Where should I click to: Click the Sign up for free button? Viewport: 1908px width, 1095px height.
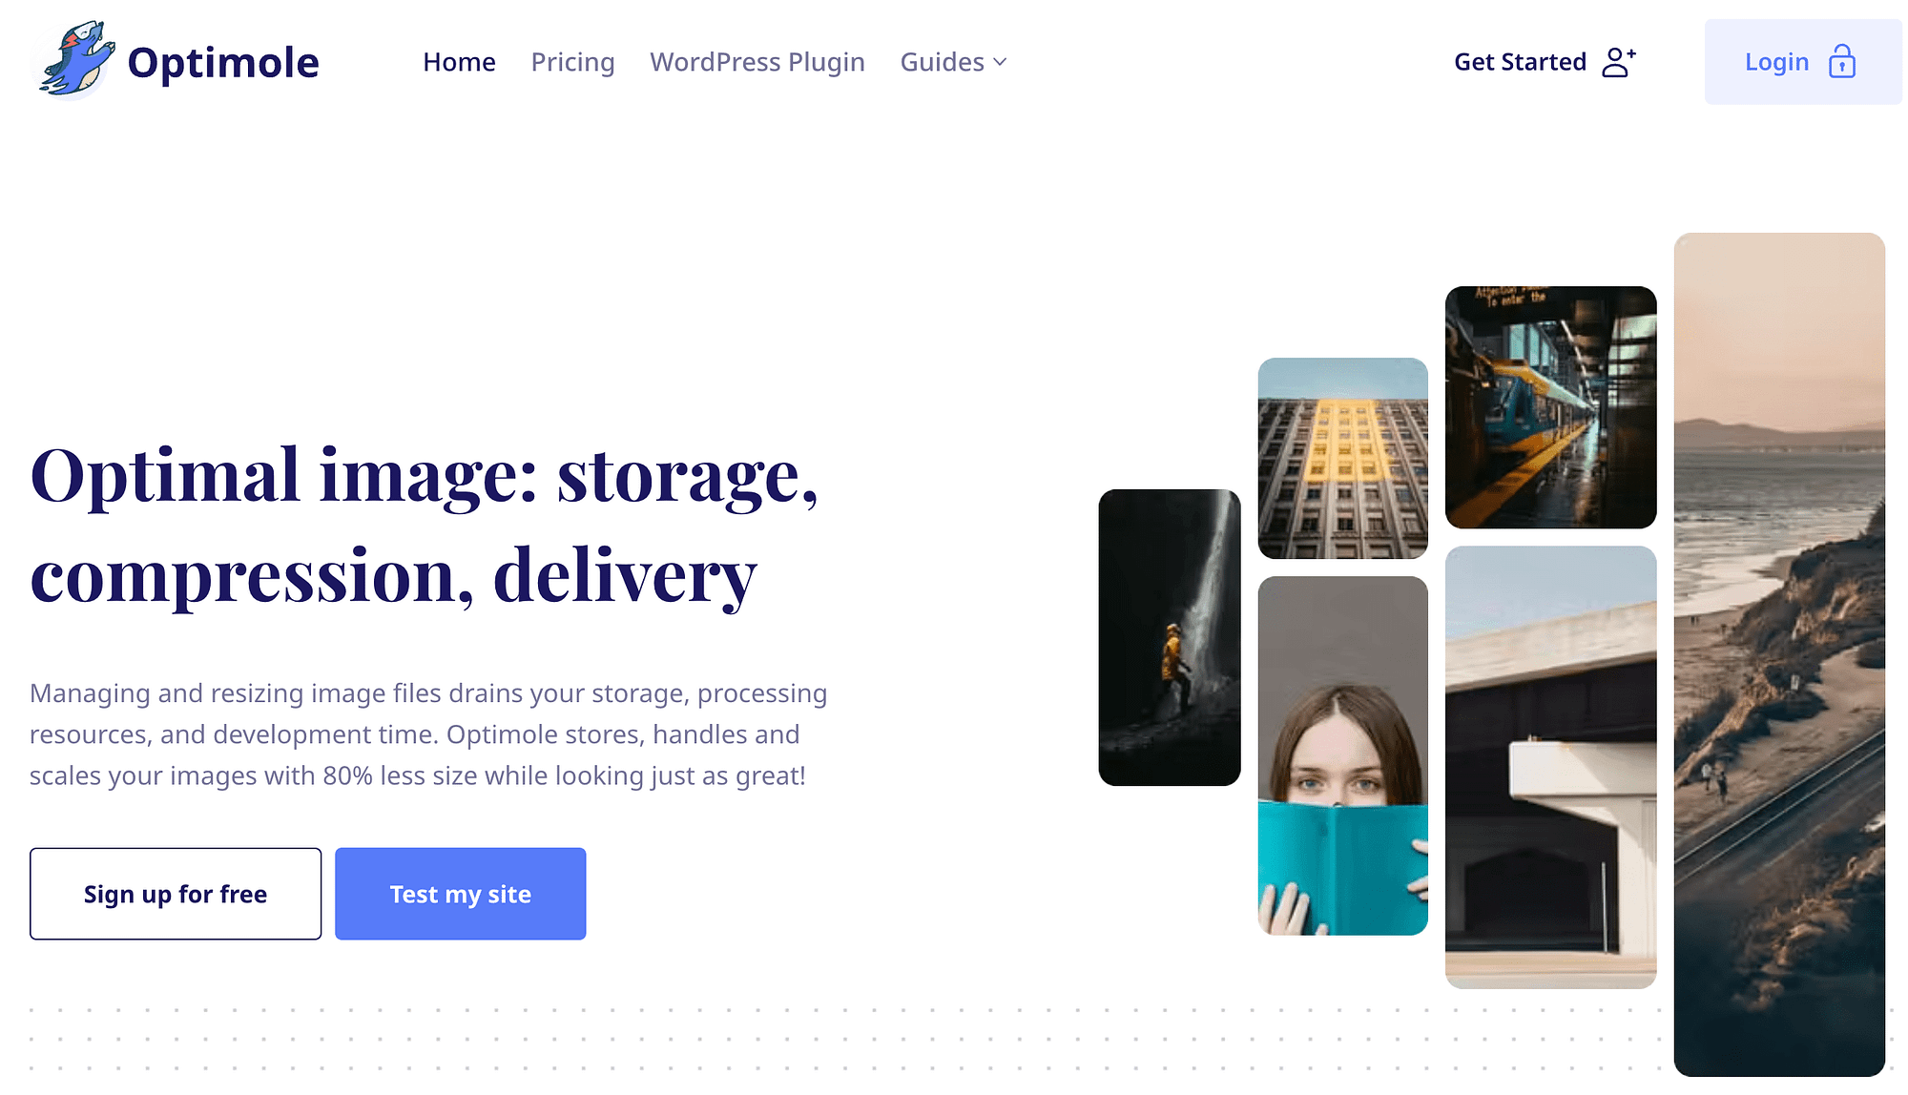pos(175,894)
